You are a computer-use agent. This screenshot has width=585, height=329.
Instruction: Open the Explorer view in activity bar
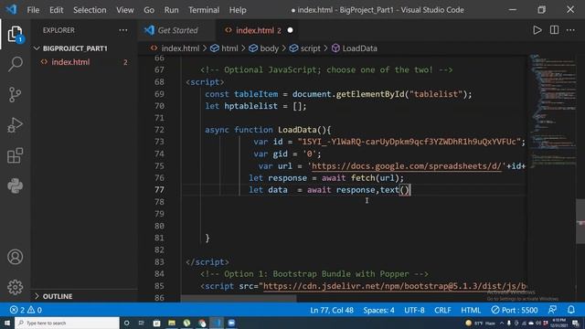click(x=15, y=34)
